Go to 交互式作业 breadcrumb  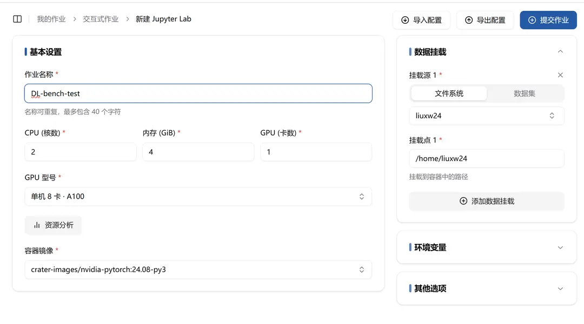tap(101, 19)
